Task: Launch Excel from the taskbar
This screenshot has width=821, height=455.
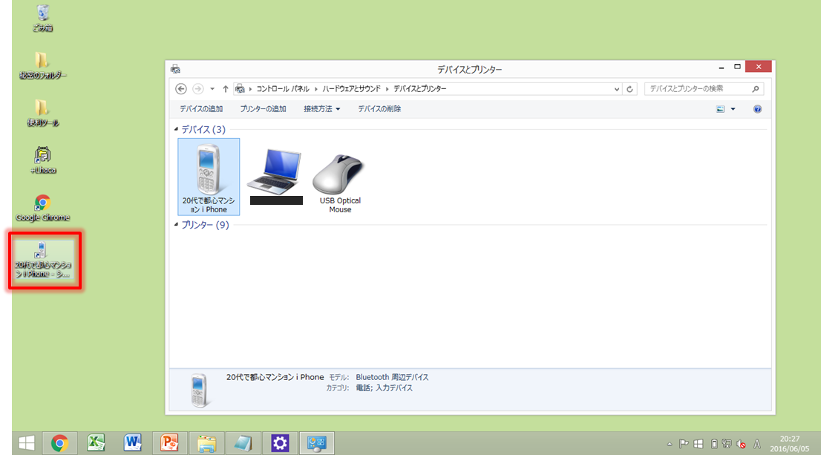Action: (x=96, y=443)
